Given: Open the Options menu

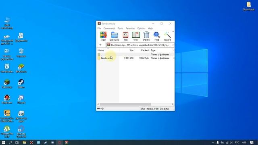Looking at the screenshot, I should coord(141,28).
